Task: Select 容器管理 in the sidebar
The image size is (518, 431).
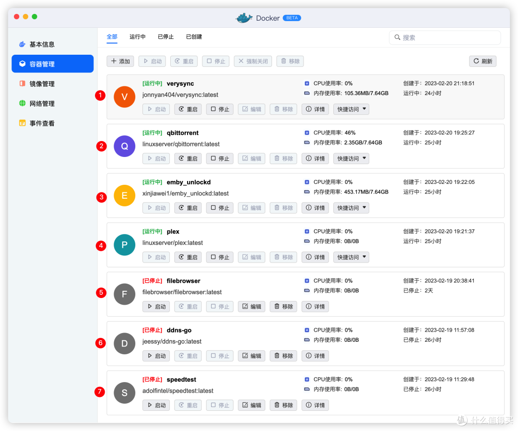Action: [53, 64]
